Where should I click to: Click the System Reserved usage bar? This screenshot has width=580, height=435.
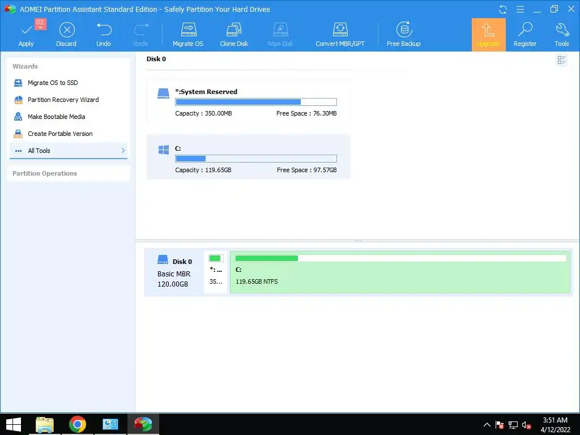pos(256,102)
